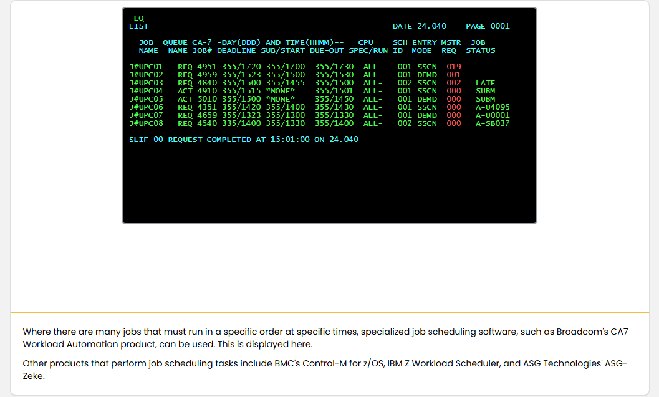The image size is (659, 397).
Task: Click the LIST= field label
Action: [x=141, y=26]
